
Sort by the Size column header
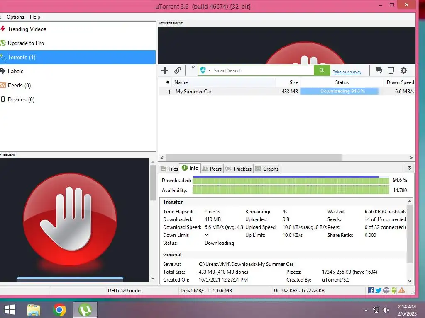[288, 82]
